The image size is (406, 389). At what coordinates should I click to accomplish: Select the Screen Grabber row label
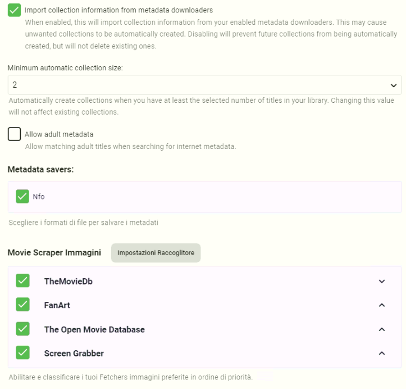[74, 354]
